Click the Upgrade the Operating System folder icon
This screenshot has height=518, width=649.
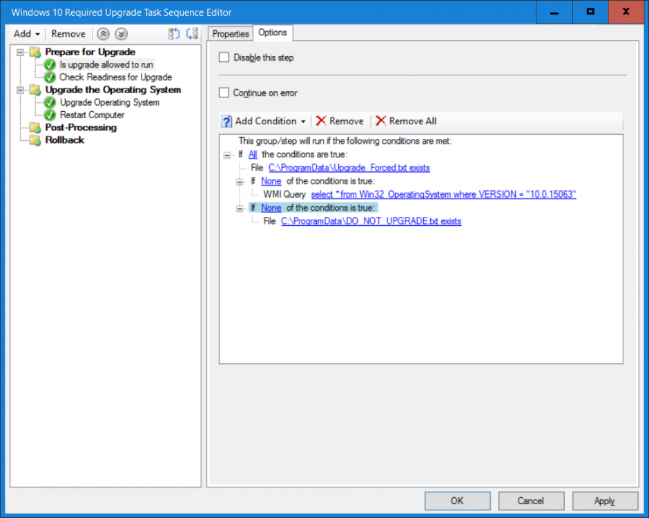click(35, 90)
